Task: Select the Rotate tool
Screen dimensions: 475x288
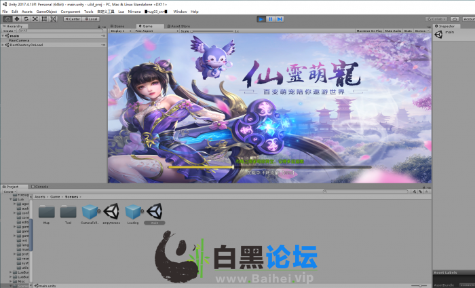Action: pos(26,19)
